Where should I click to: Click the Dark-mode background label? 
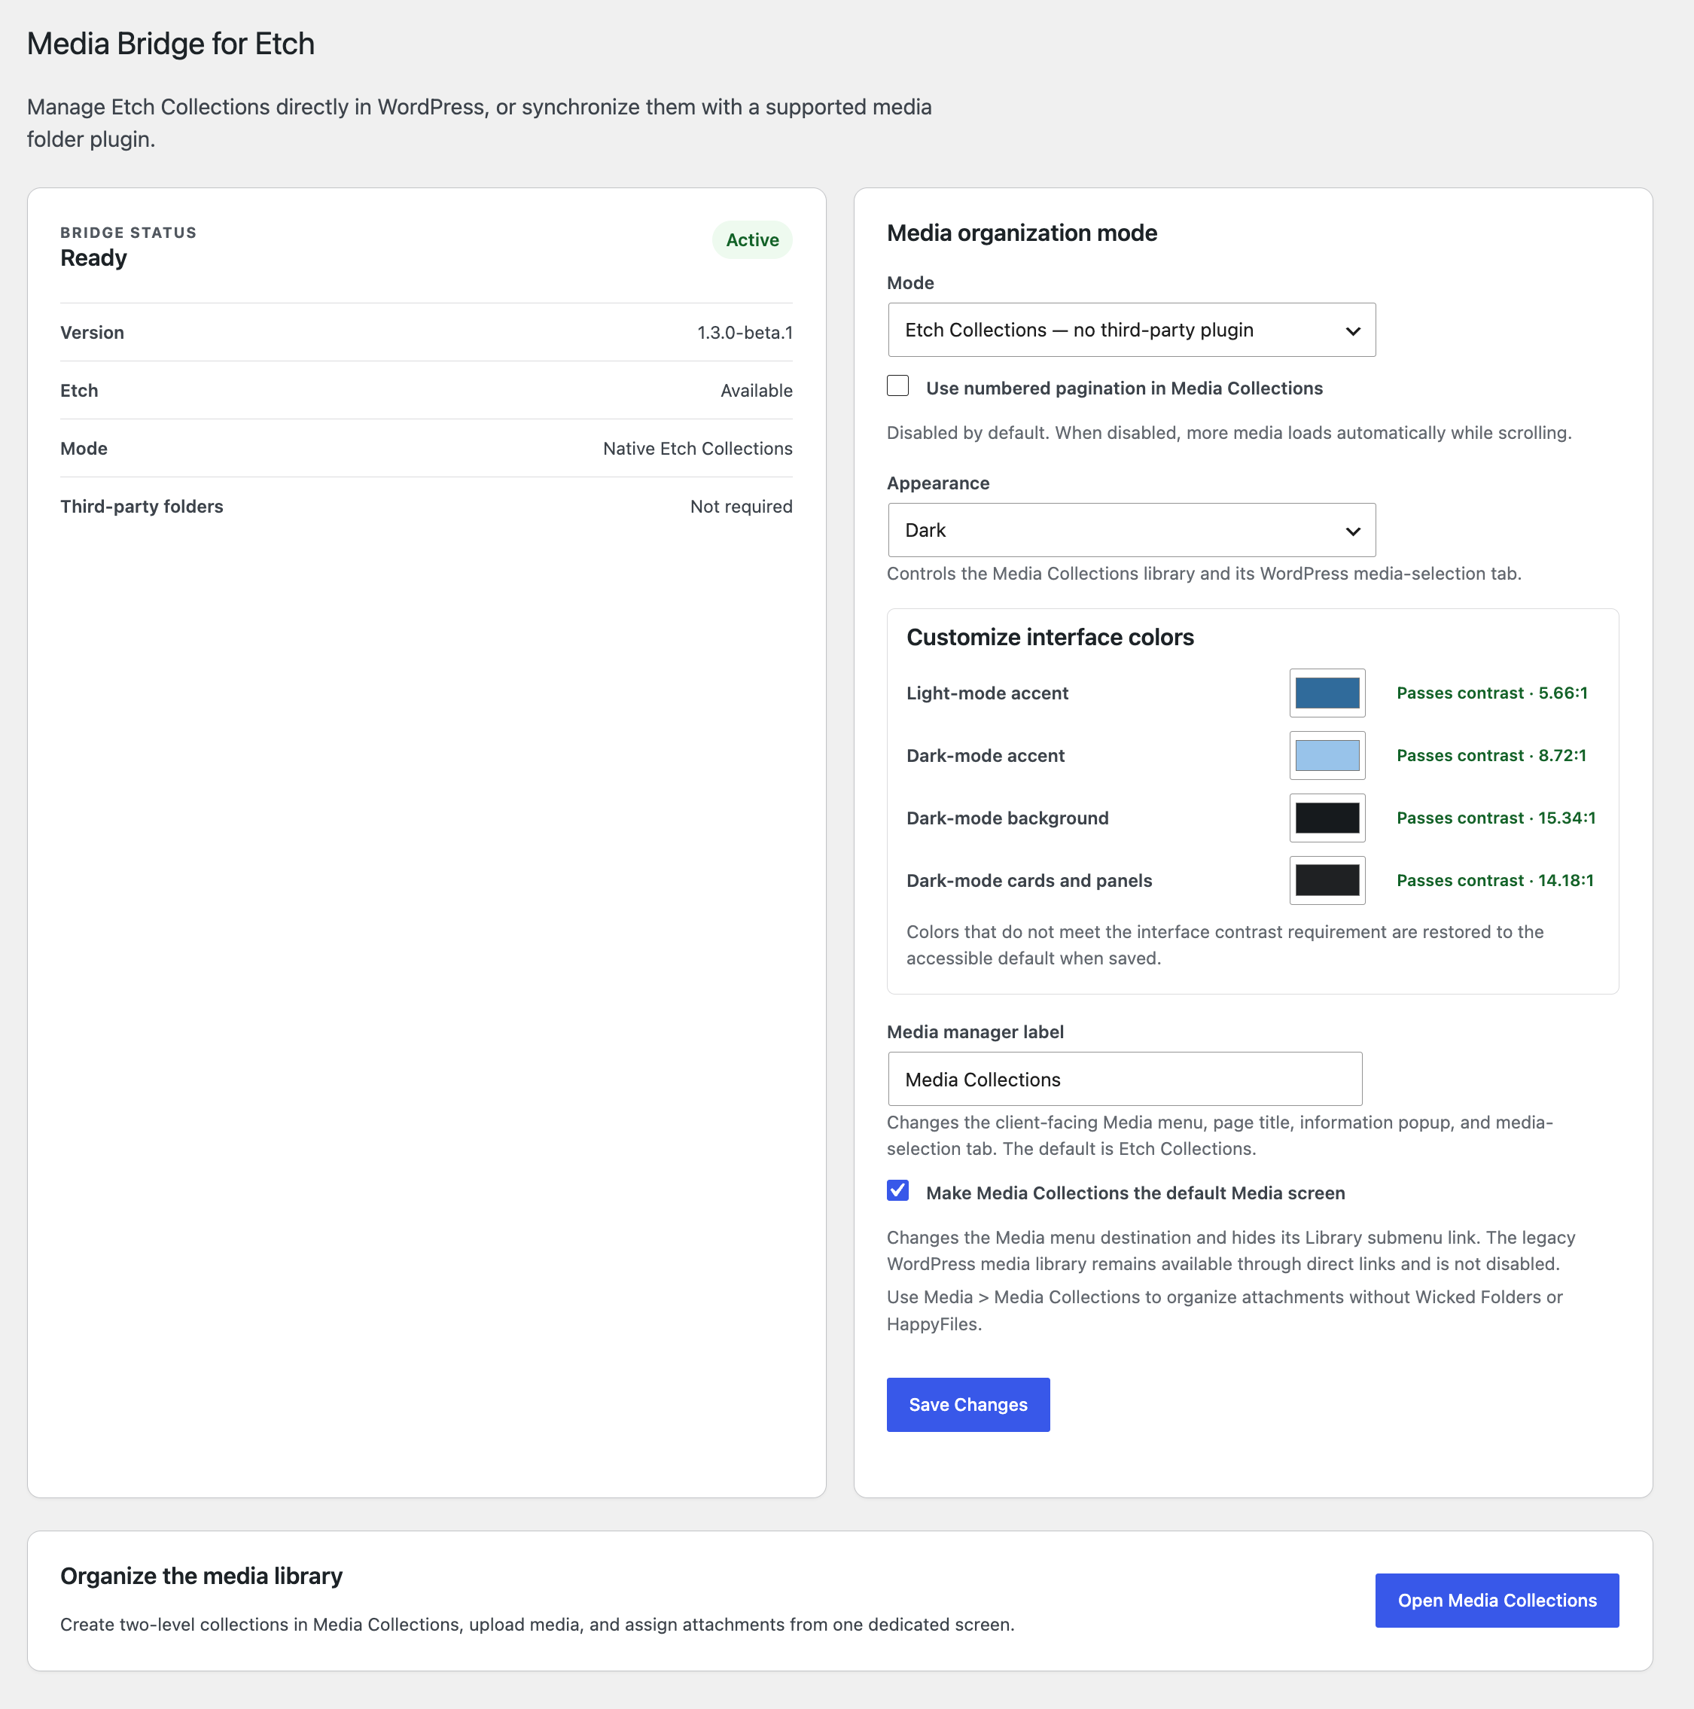1007,818
